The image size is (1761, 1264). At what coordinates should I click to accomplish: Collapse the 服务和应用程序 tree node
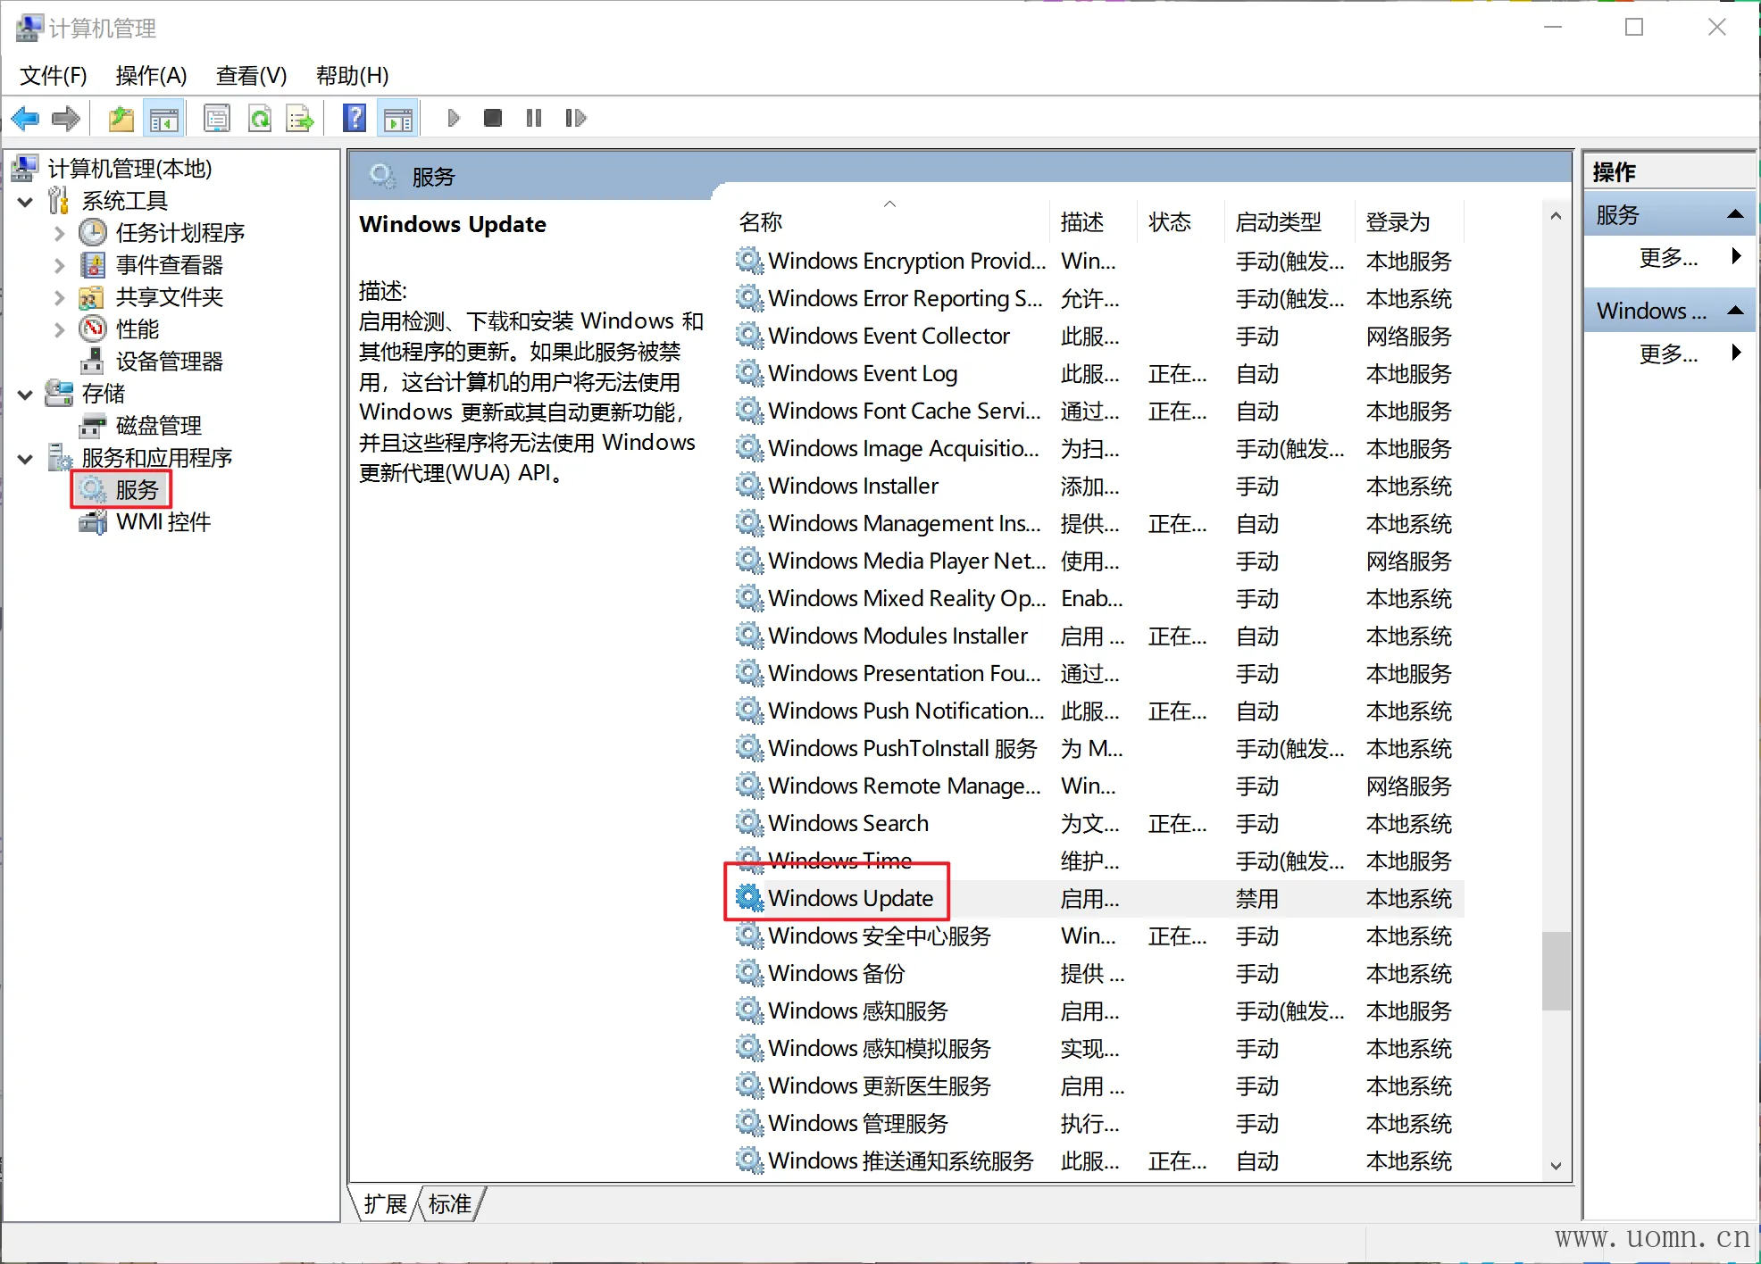tap(26, 459)
